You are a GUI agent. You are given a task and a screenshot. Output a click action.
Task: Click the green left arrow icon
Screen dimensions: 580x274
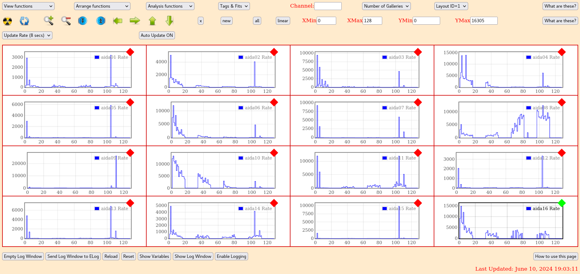coord(118,21)
